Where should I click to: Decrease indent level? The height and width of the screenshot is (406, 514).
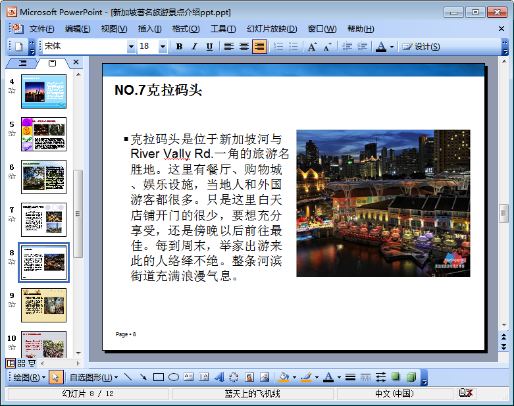(347, 47)
